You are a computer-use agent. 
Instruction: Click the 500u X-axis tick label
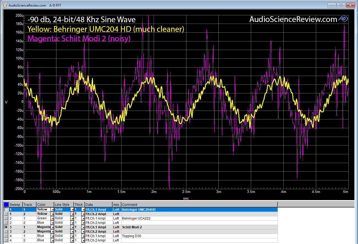[x=56, y=192]
